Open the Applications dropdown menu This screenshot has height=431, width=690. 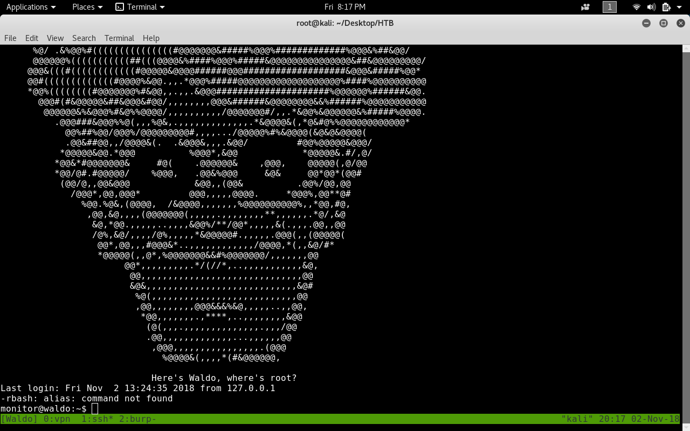(31, 7)
